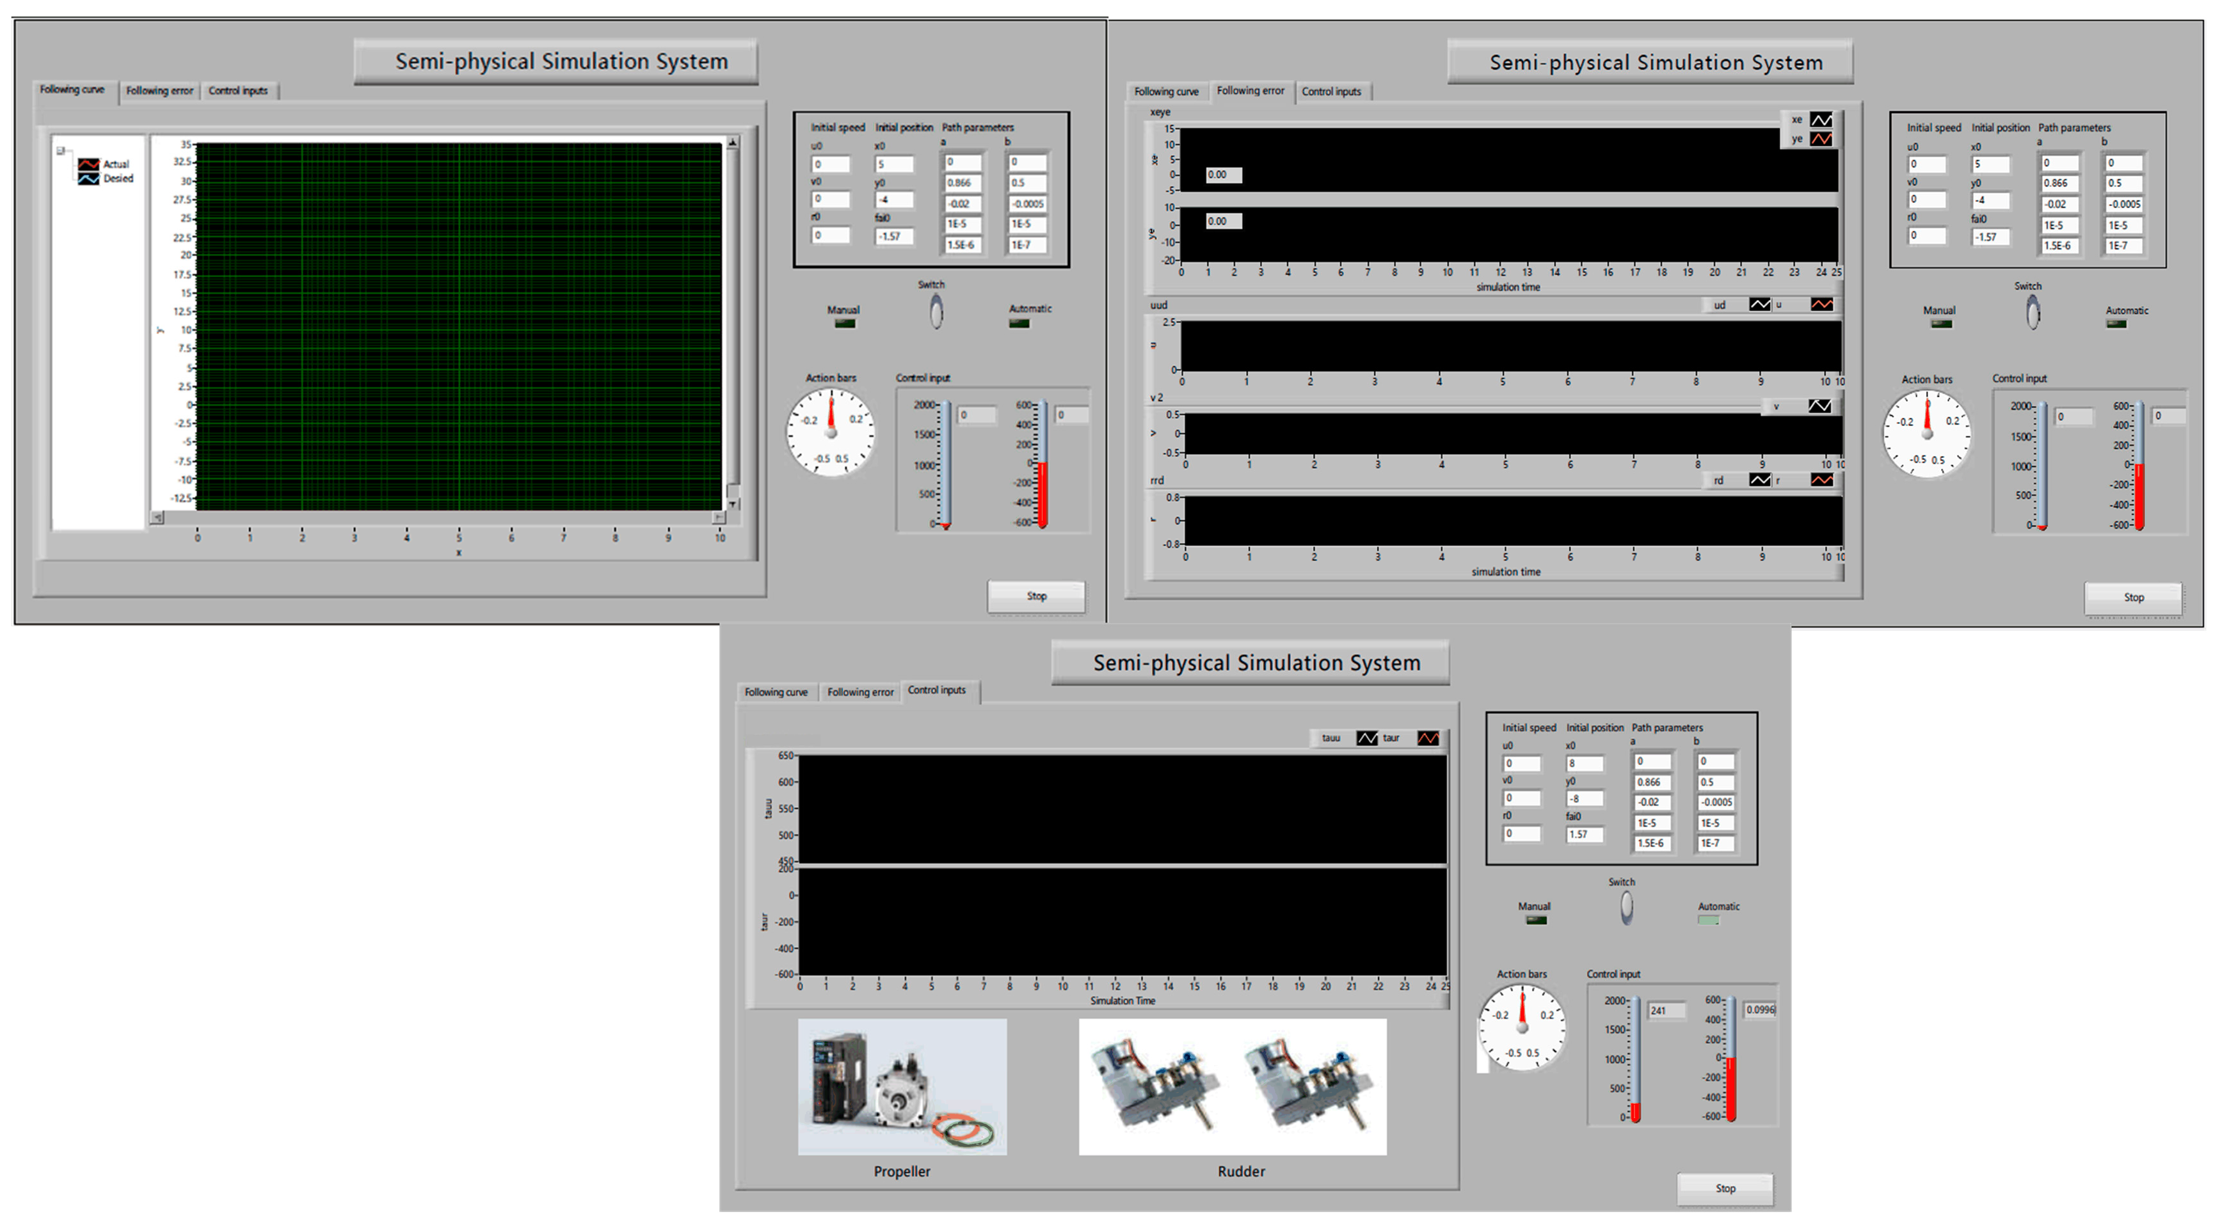Image resolution: width=2222 pixels, height=1232 pixels.
Task: Toggle the Switch knob in left panel
Action: coord(936,312)
